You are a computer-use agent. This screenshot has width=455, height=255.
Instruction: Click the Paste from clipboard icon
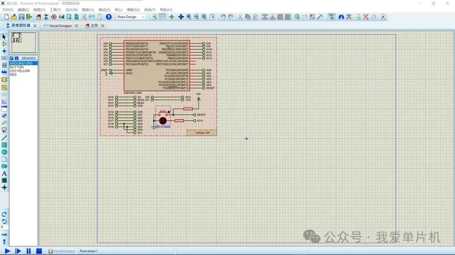(255, 17)
